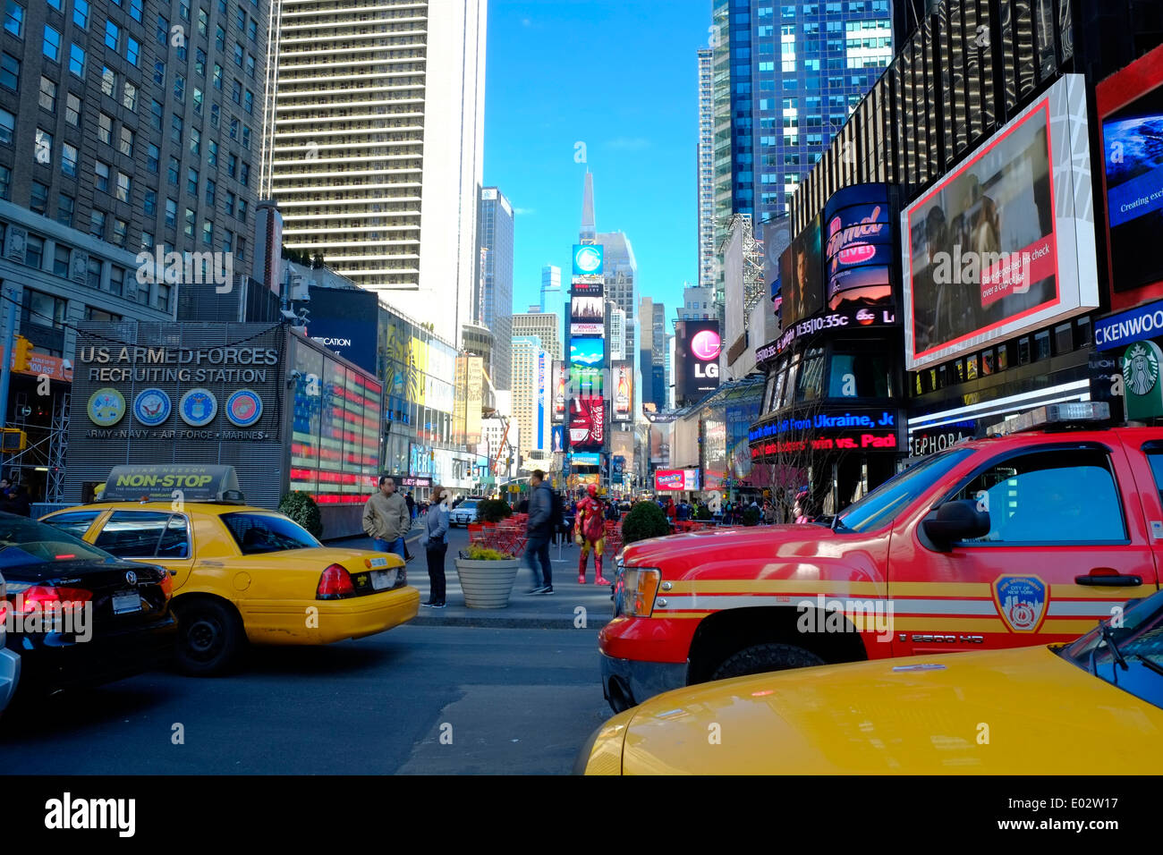This screenshot has height=855, width=1163.
Task: Click "ARMY • NAVY • AIR FORCE • MARINES" text
Action: (176, 435)
